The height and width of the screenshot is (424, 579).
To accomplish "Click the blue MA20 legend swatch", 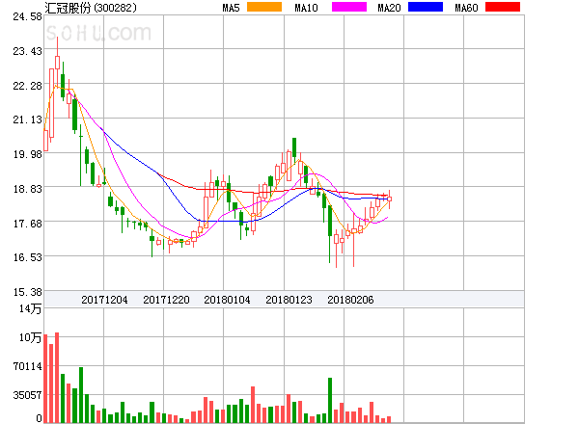I will pyautogui.click(x=426, y=7).
